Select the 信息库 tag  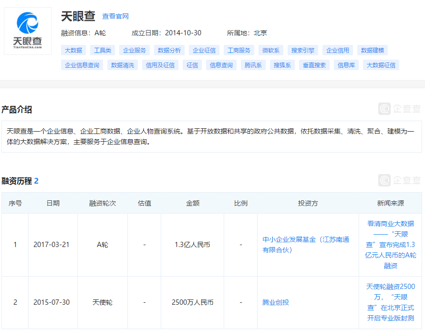(x=346, y=65)
